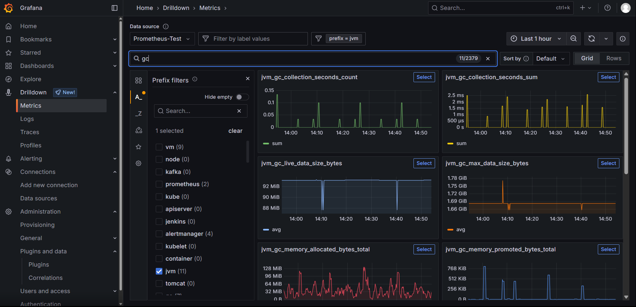
Task: Collapse the Connections sidebar section
Action: tap(115, 172)
